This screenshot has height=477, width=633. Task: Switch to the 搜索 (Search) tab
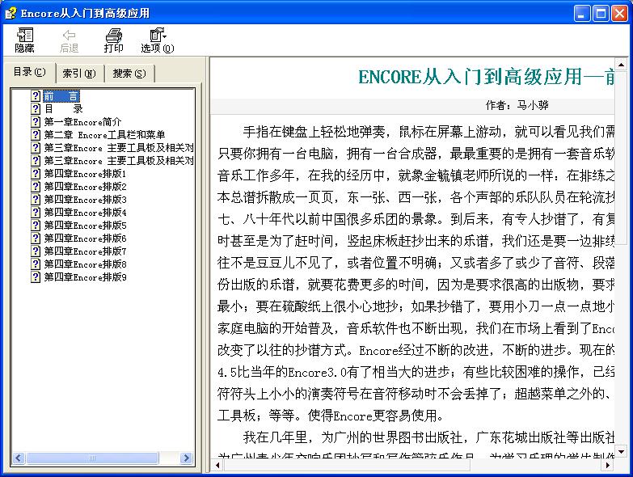point(129,74)
